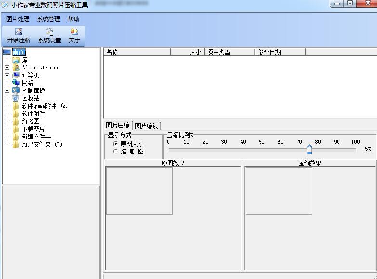
Task: Click the 关于 toolbar icon
Action: coord(74,32)
